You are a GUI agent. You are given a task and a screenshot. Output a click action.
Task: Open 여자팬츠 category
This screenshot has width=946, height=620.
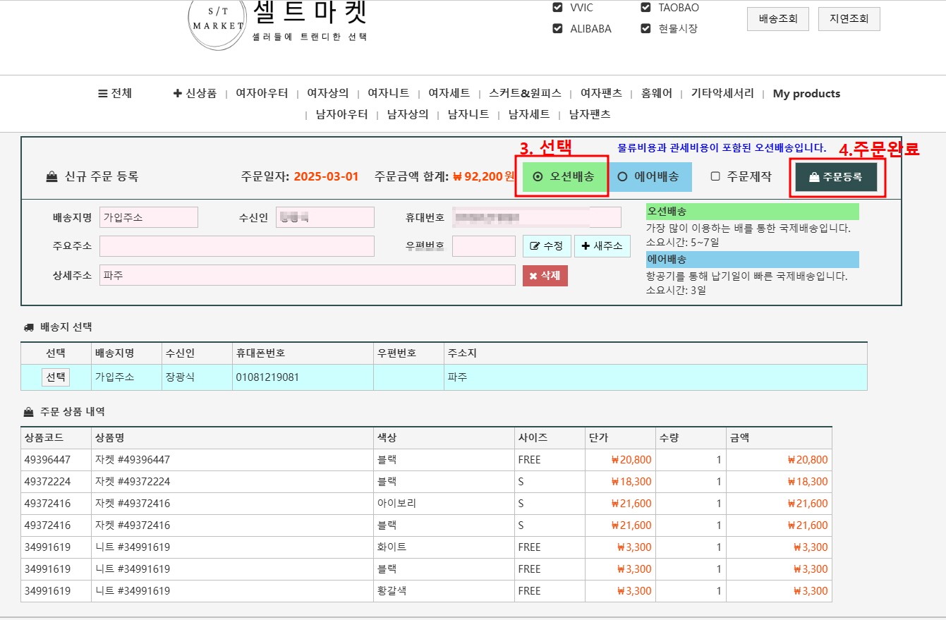click(x=602, y=93)
